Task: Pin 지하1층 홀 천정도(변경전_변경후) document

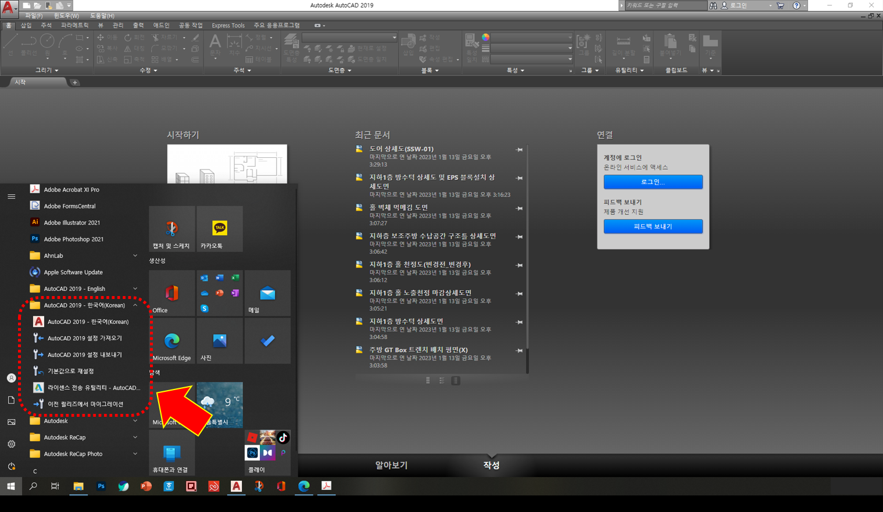Action: (x=519, y=265)
